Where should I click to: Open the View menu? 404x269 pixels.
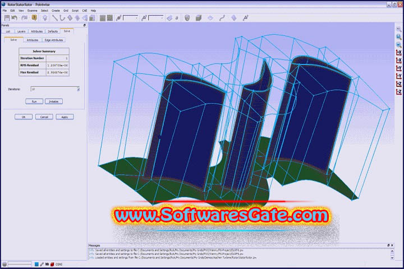coord(21,11)
